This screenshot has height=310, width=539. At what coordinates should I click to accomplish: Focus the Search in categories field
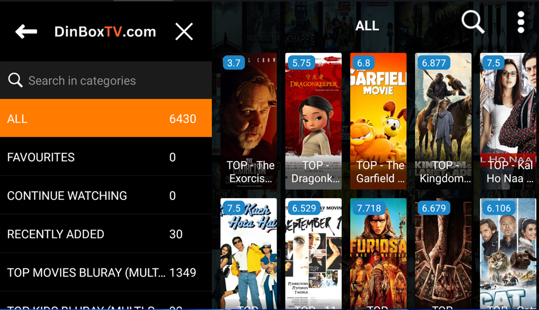tap(106, 80)
